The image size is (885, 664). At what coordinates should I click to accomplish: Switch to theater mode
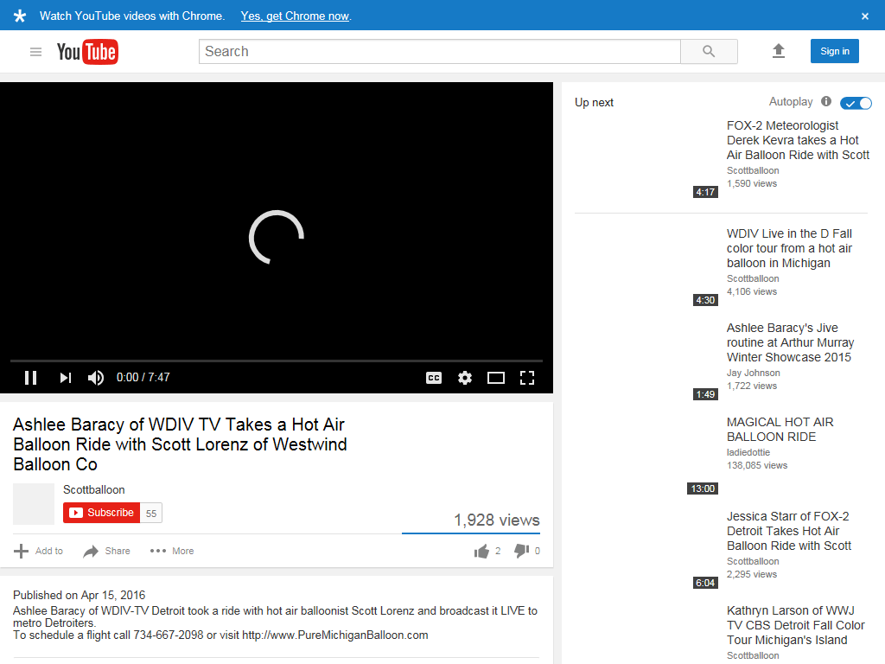495,378
